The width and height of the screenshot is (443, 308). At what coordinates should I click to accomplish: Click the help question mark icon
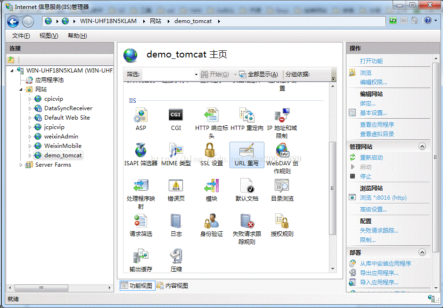[x=428, y=21]
